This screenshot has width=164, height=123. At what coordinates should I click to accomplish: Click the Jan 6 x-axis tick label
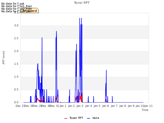pos(105,106)
